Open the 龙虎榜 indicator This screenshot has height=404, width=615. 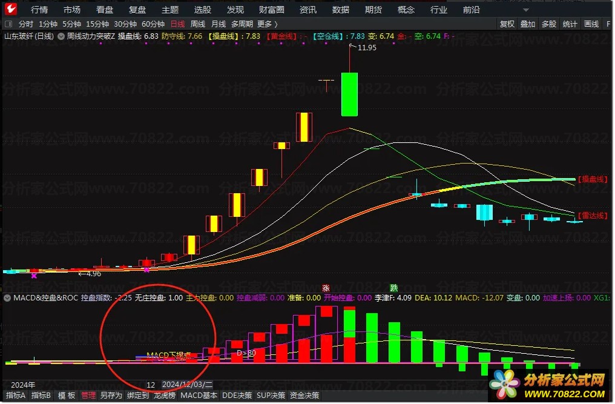[165, 396]
